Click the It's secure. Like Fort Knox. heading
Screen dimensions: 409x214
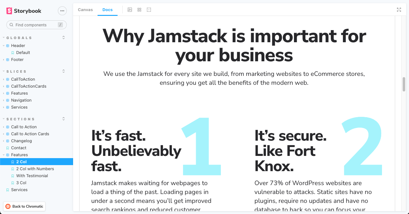[290, 151]
